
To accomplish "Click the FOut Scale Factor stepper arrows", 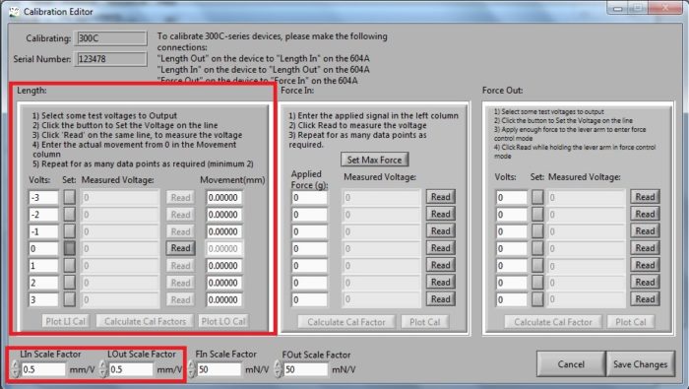I will click(x=278, y=368).
